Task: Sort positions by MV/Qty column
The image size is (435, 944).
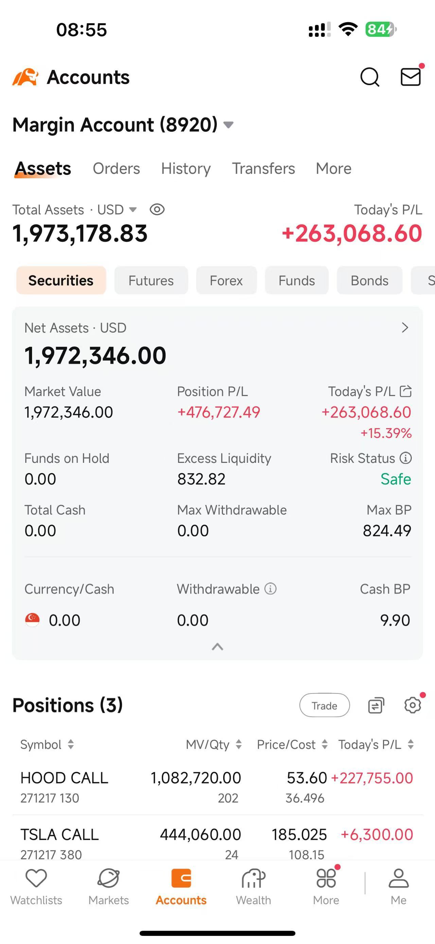Action: click(x=214, y=745)
